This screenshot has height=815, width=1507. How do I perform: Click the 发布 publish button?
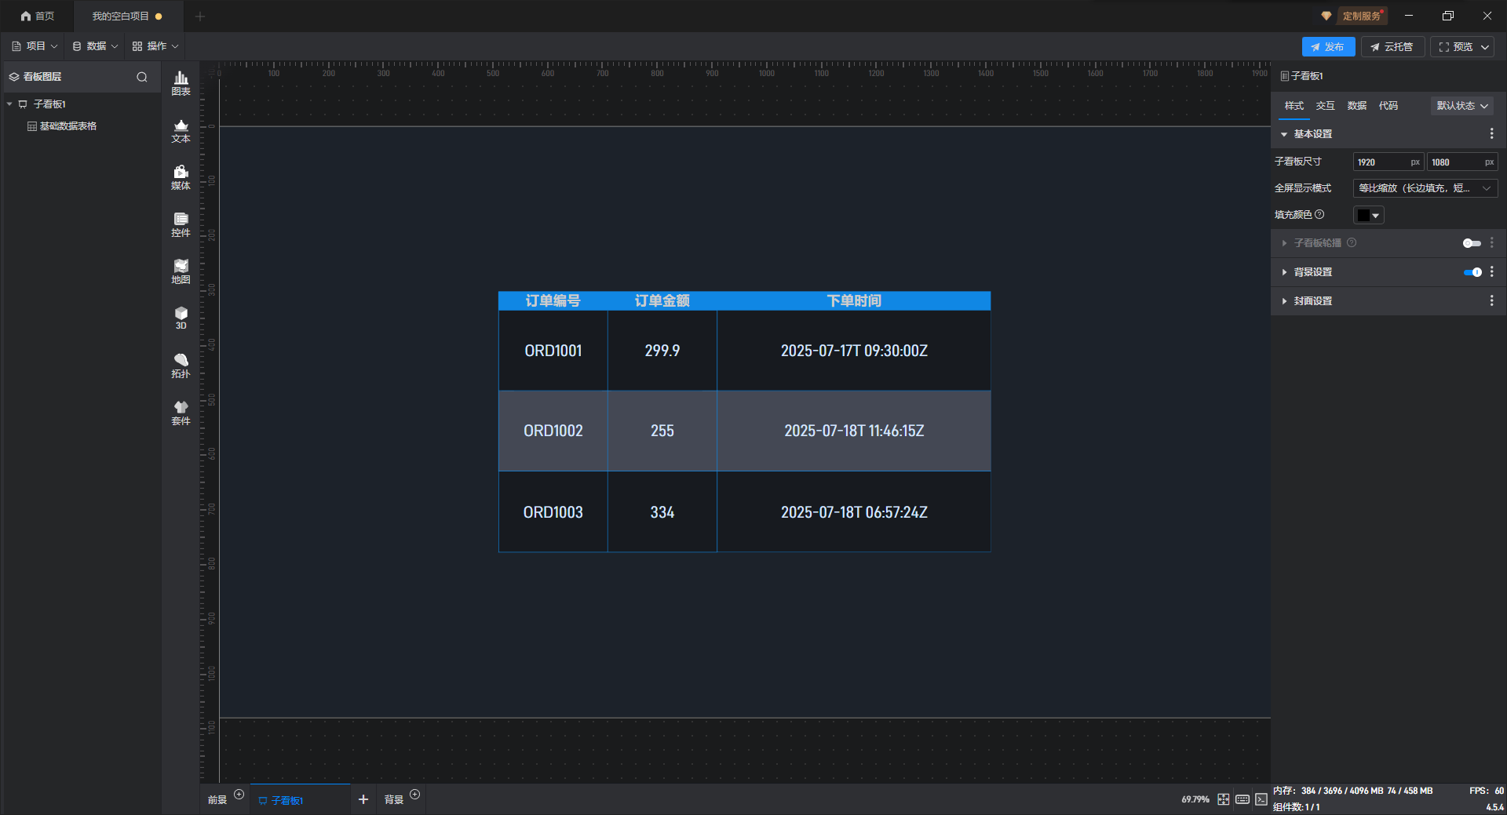tap(1328, 47)
